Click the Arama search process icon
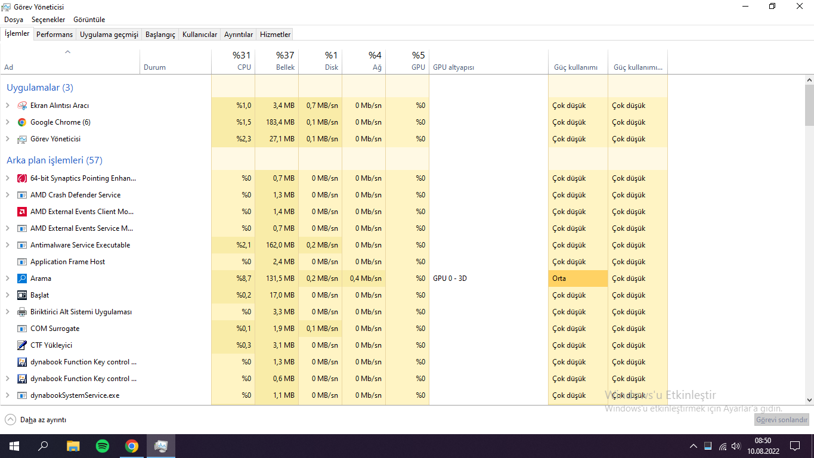Viewport: 814px width, 458px height. pyautogui.click(x=22, y=278)
